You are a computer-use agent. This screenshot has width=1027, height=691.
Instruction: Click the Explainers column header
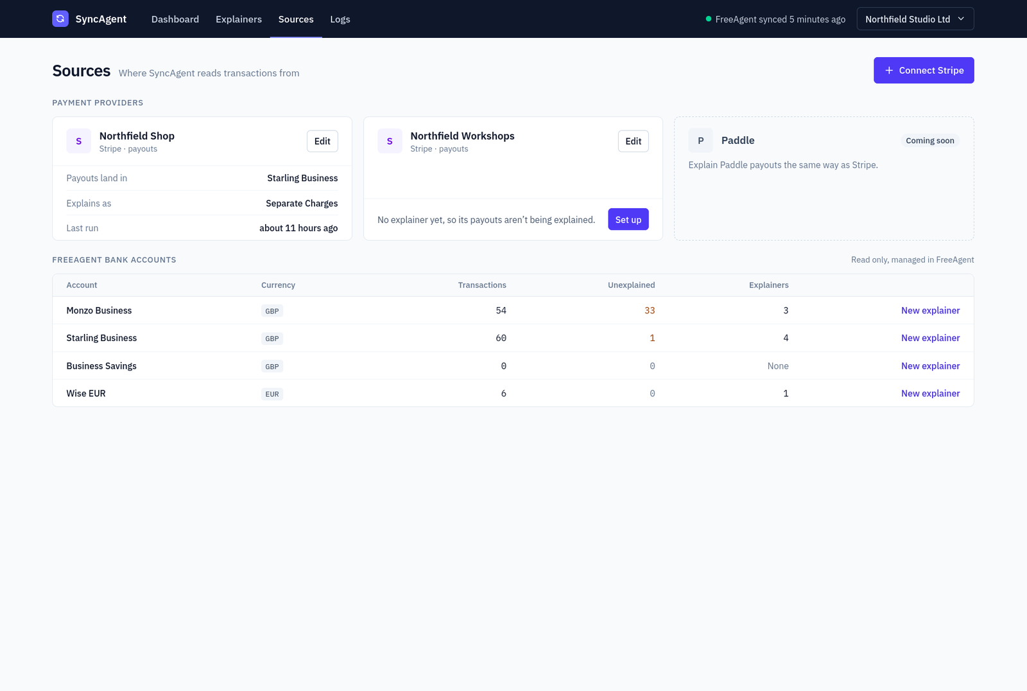click(769, 285)
